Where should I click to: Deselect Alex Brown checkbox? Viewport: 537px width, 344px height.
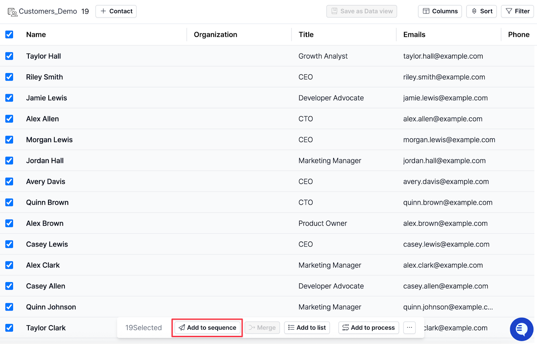9,223
